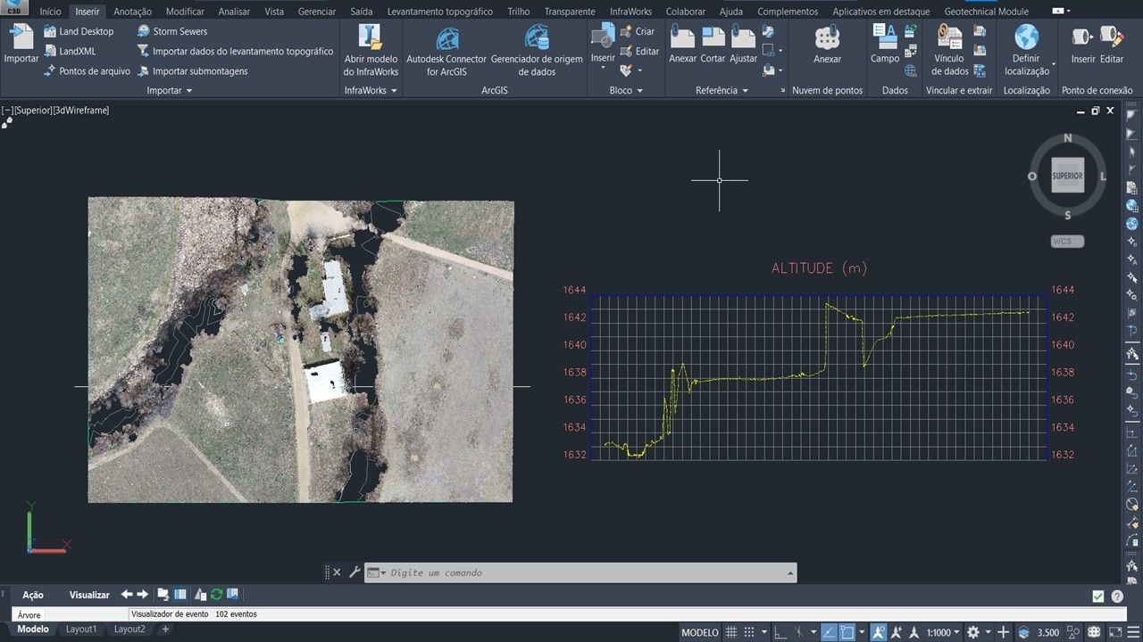Open the annotation scale 1:1000 dropdown
The height and width of the screenshot is (642, 1143).
pyautogui.click(x=944, y=632)
